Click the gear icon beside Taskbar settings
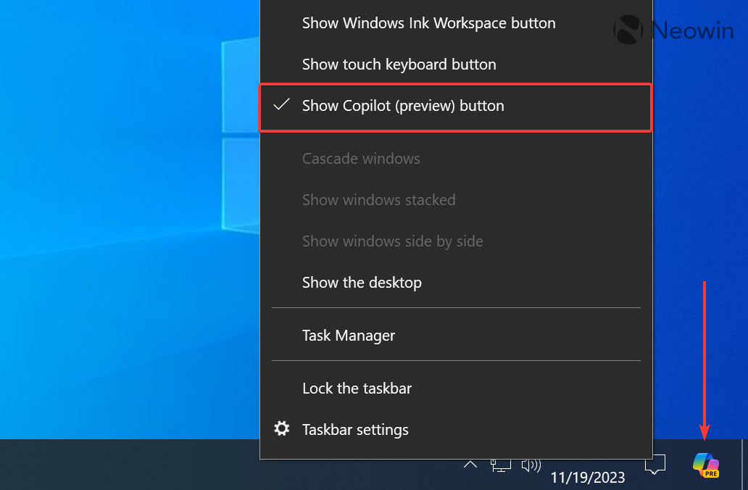The height and width of the screenshot is (490, 748). coord(281,428)
